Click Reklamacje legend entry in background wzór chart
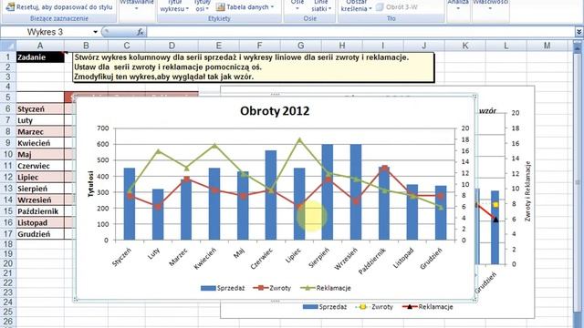This screenshot has height=328, width=584. coord(428,307)
